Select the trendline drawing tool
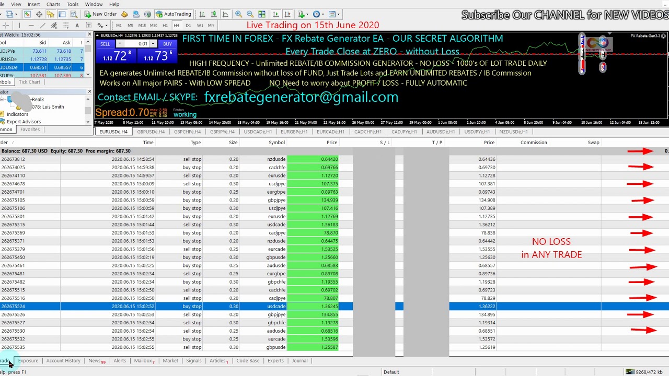The width and height of the screenshot is (669, 376). [42, 25]
